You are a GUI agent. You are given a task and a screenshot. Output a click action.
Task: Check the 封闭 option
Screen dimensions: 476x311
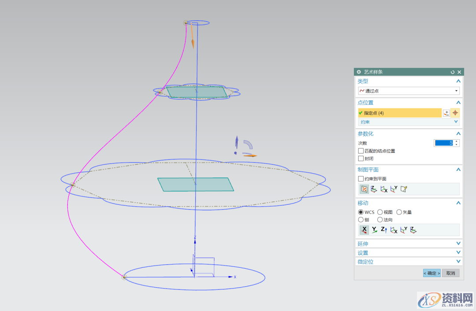coord(361,158)
